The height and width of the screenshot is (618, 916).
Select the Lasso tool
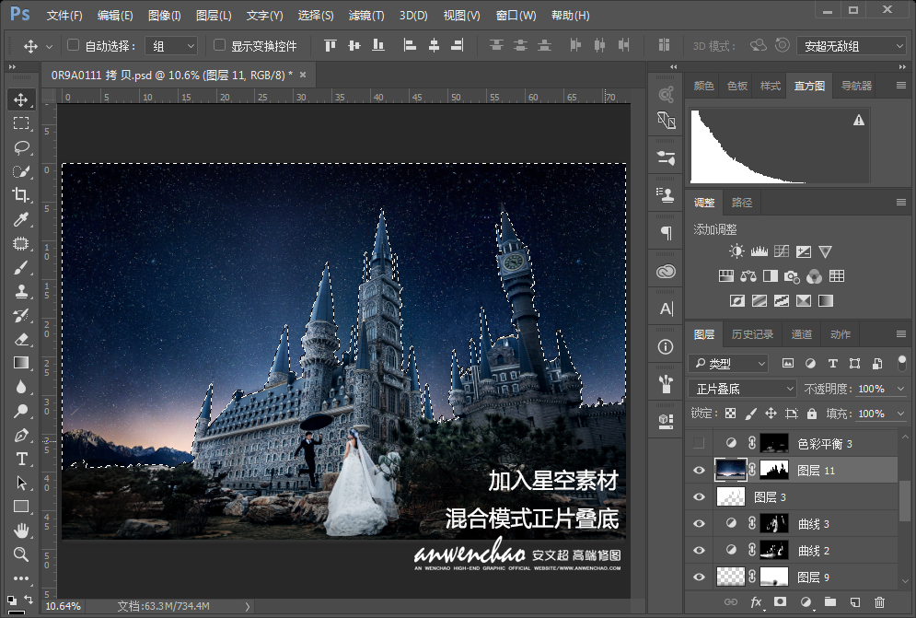click(21, 146)
